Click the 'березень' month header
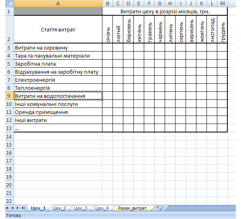The image size is (241, 219). point(129,29)
